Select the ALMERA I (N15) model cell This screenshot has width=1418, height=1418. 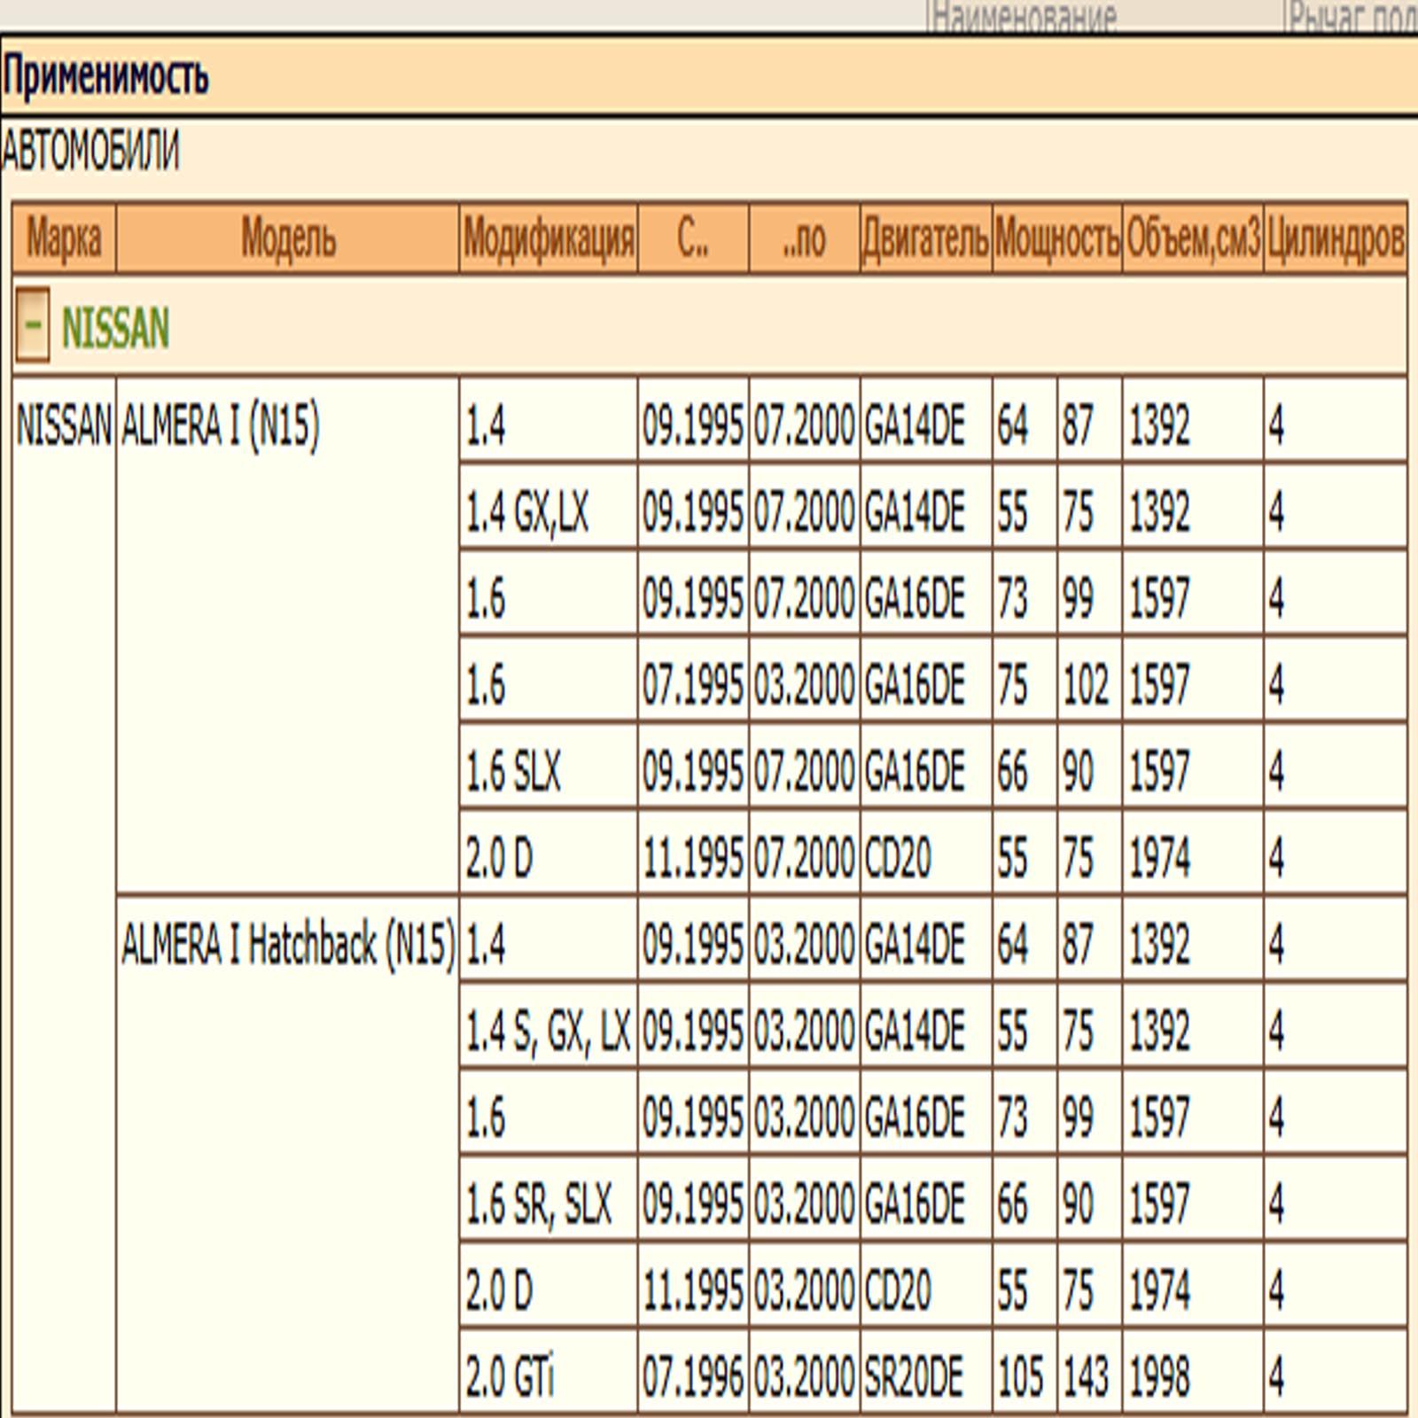pyautogui.click(x=220, y=425)
